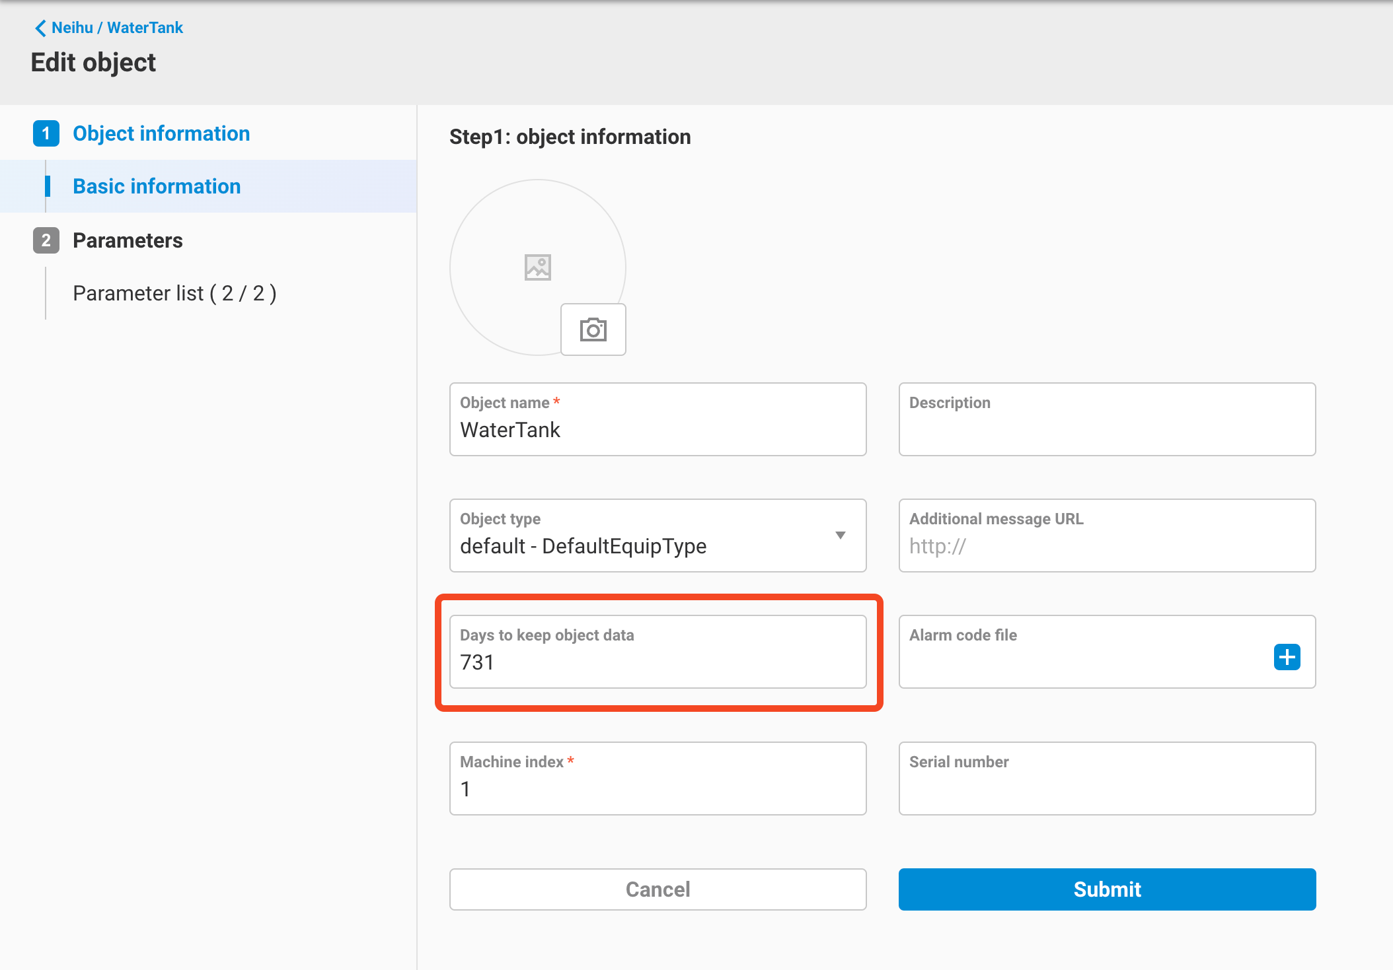1393x970 pixels.
Task: Follow the Neihu / WaterTank breadcrumb link
Action: click(x=117, y=28)
